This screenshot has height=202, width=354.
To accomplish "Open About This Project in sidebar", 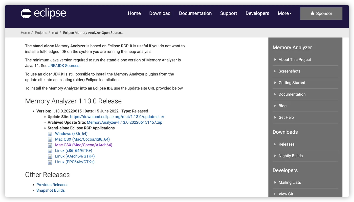I will (x=295, y=60).
